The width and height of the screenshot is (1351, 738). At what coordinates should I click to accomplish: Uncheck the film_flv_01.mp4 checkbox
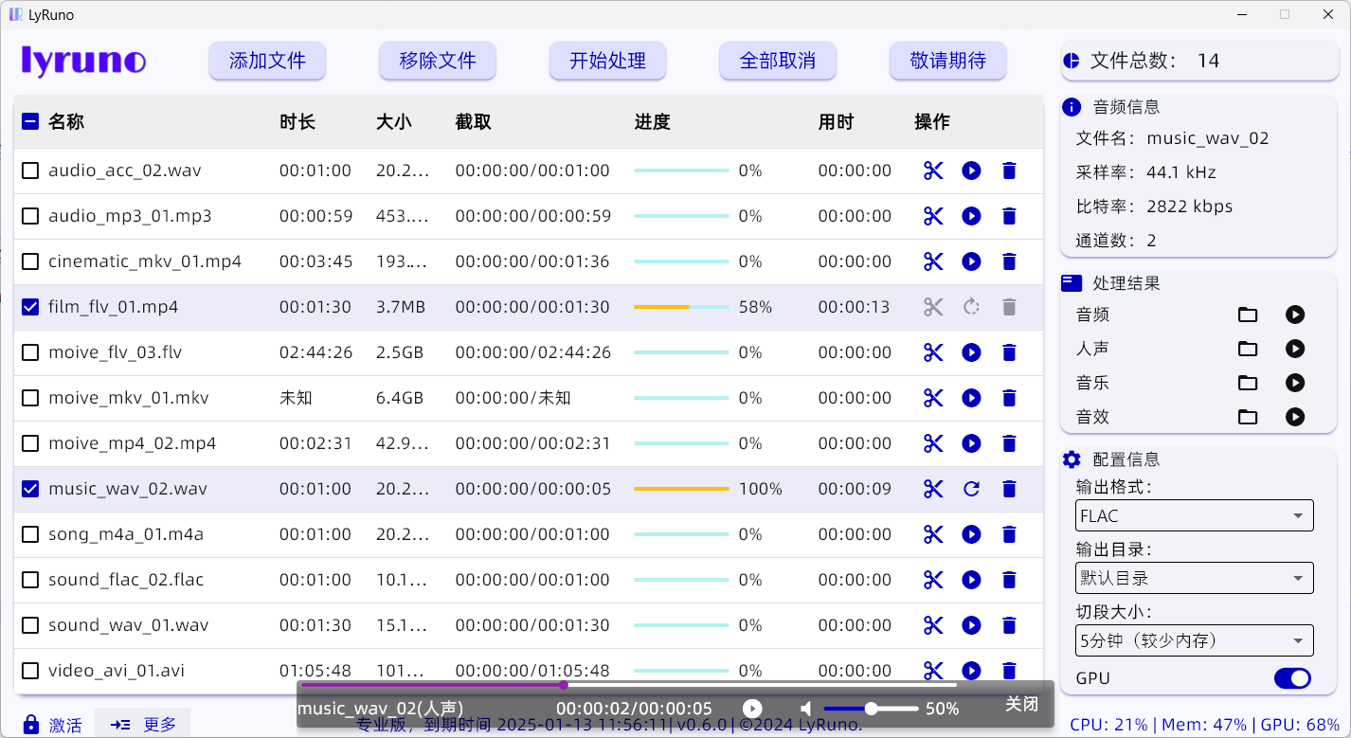29,307
